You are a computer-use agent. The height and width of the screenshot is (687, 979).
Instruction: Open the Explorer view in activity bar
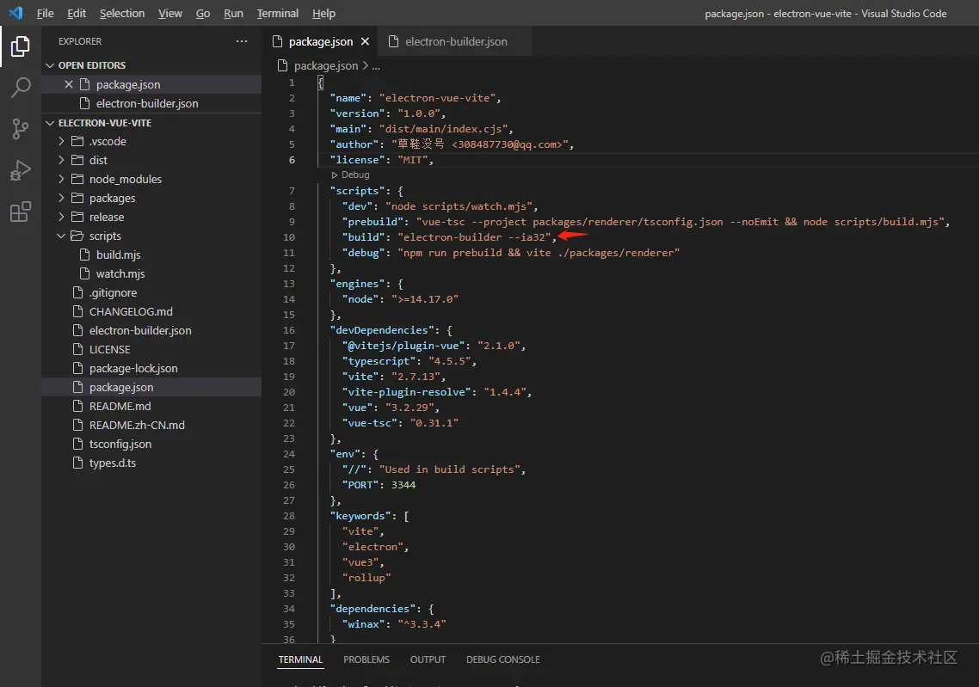(20, 46)
